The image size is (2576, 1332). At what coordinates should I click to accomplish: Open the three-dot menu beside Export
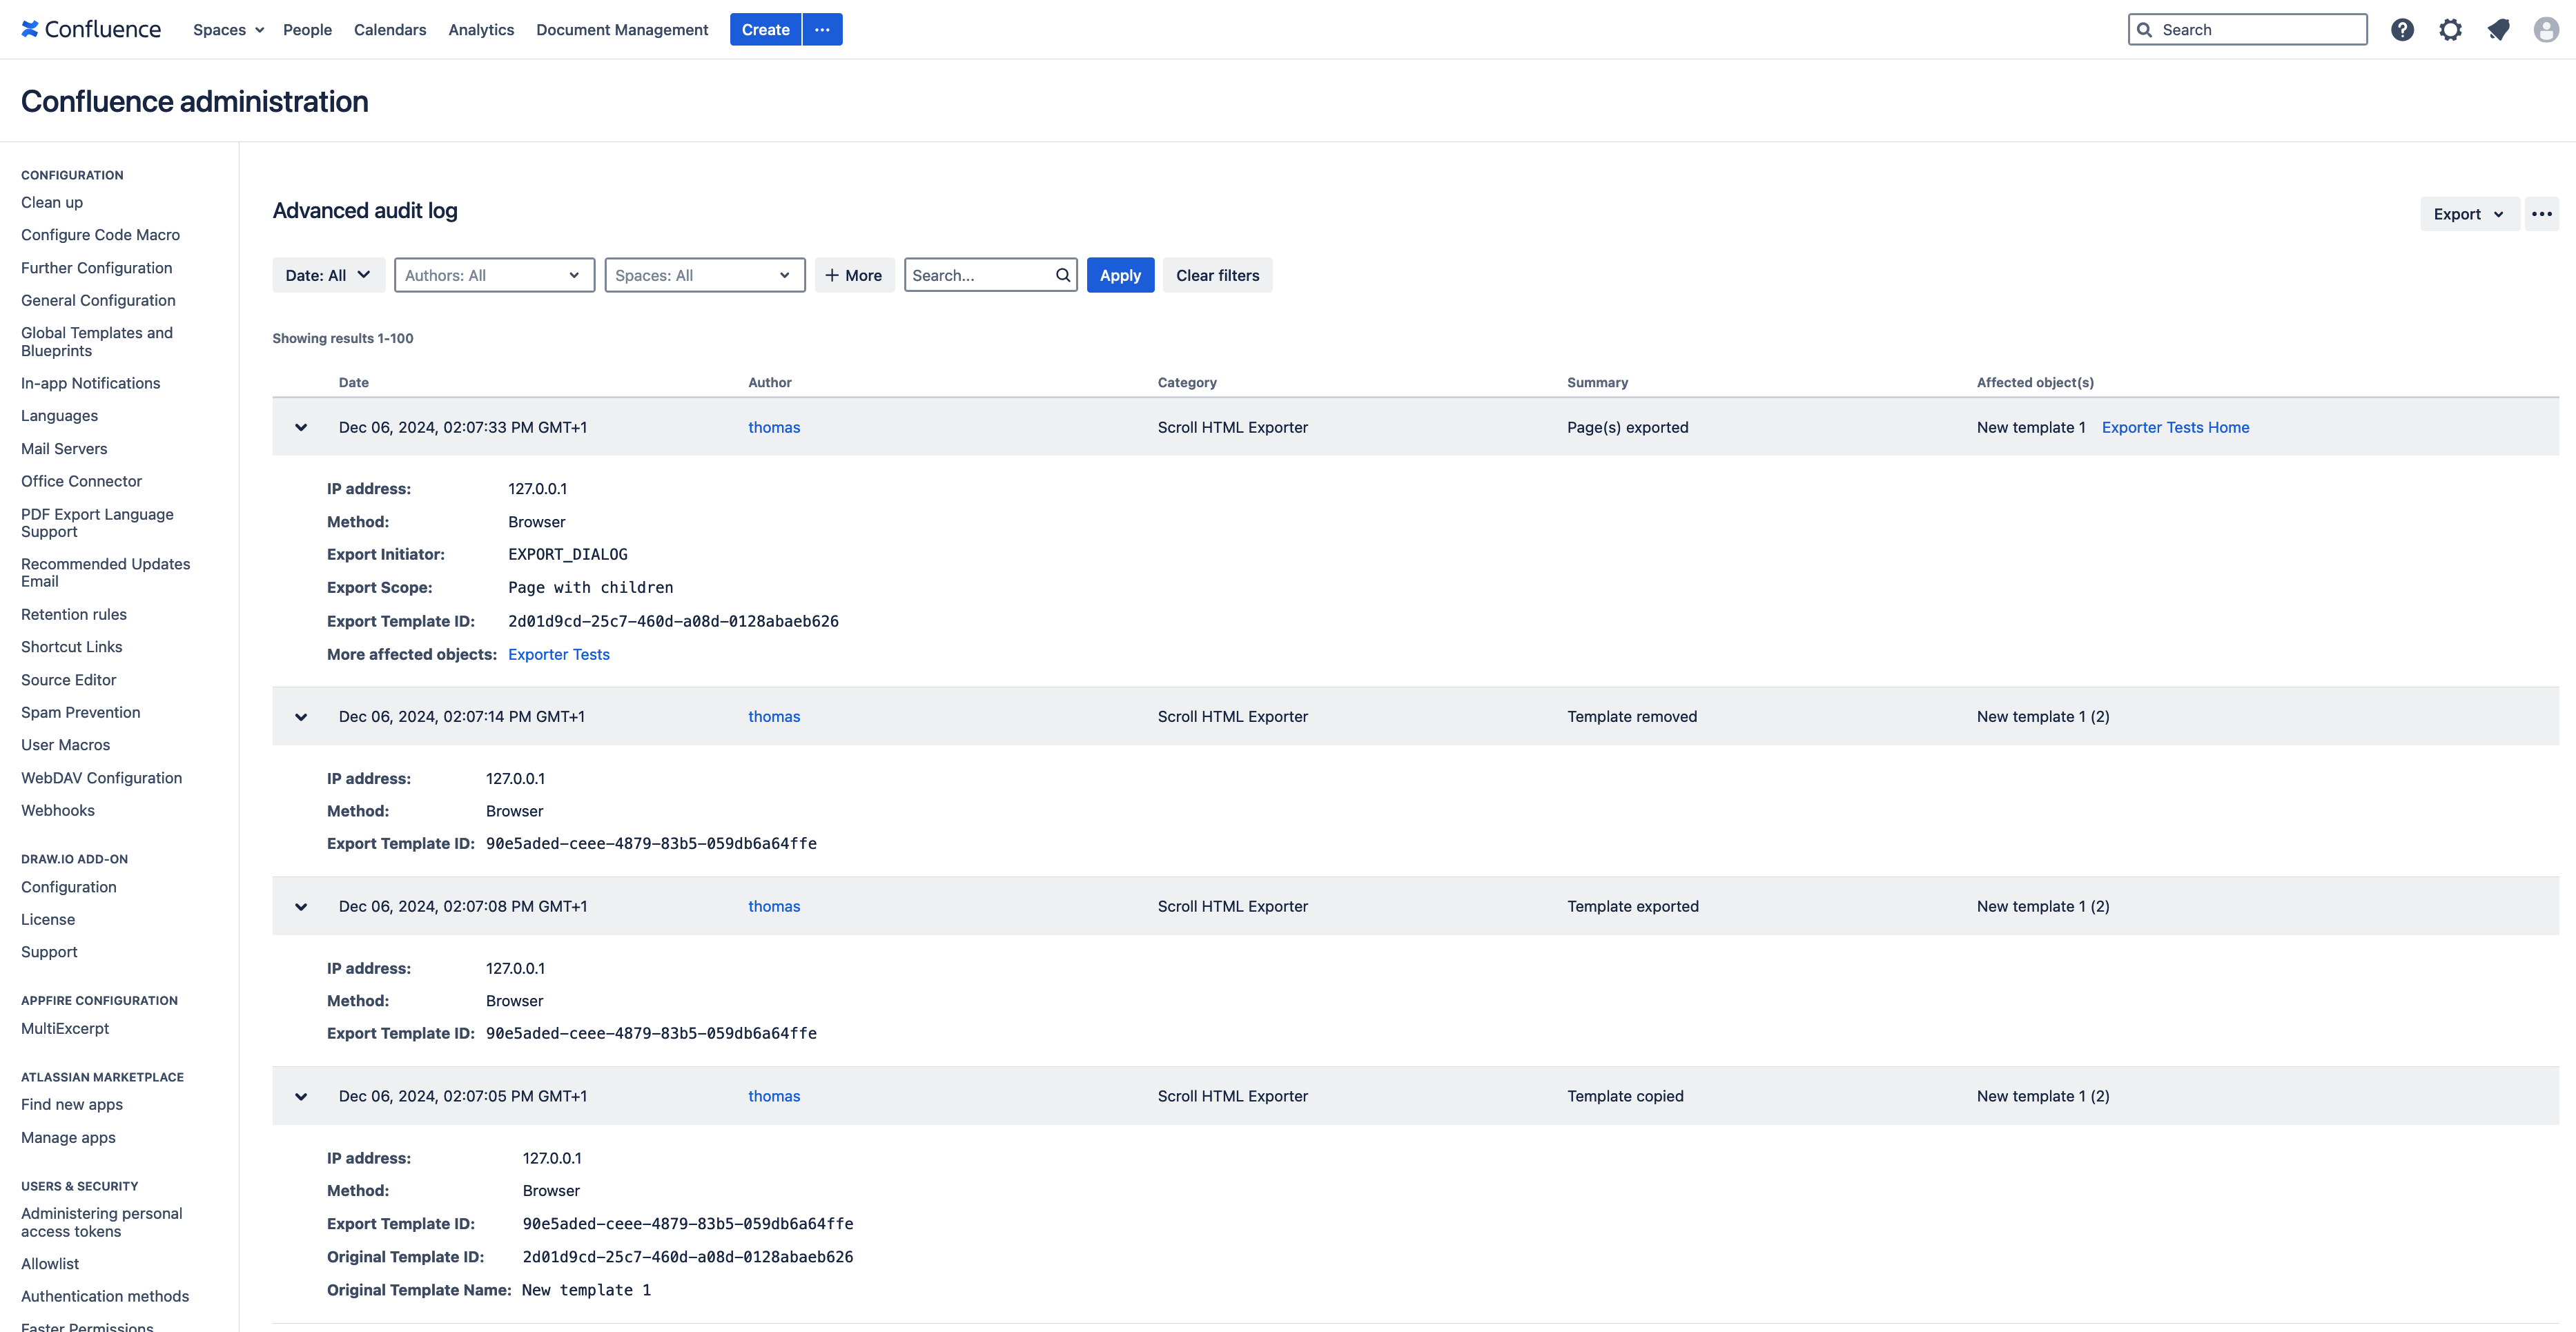pos(2541,214)
